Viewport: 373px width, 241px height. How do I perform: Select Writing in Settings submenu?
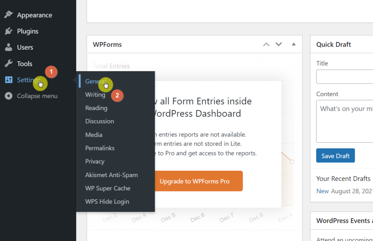(95, 95)
